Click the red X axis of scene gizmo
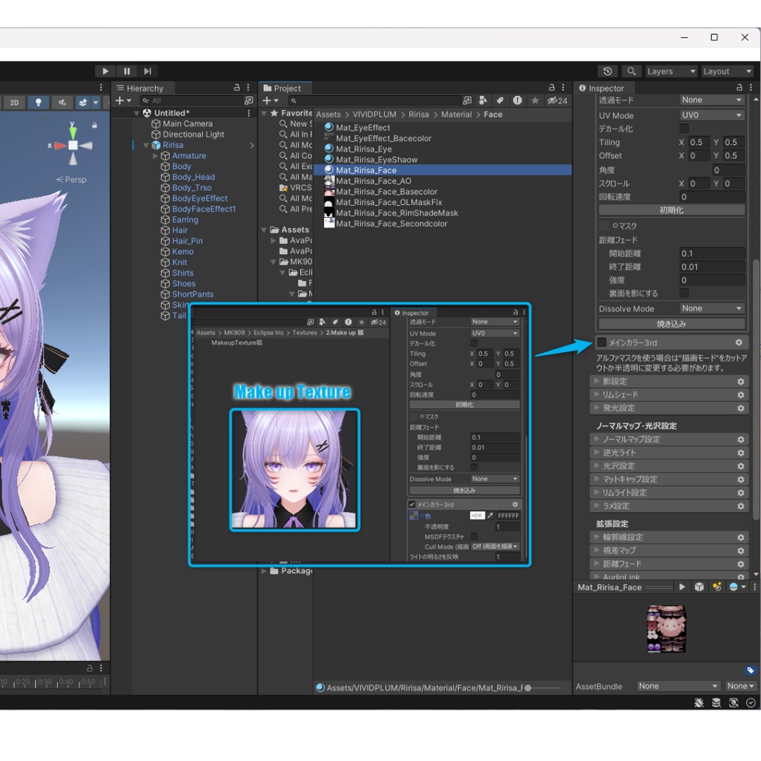Viewport: 761px width, 761px height. 59,145
